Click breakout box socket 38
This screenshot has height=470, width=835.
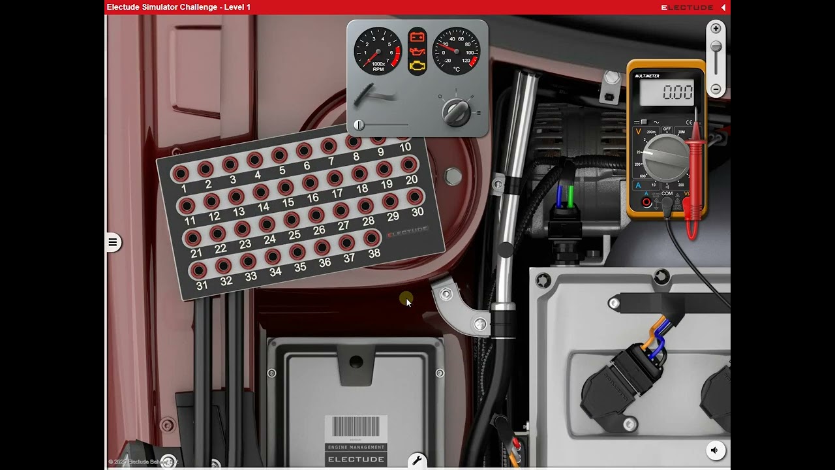[x=372, y=238]
